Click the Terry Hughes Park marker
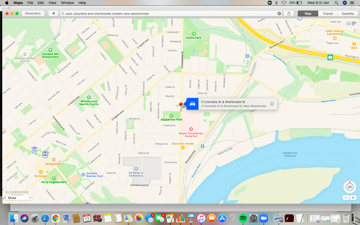Screen dimensions: 360x225 (54, 178)
